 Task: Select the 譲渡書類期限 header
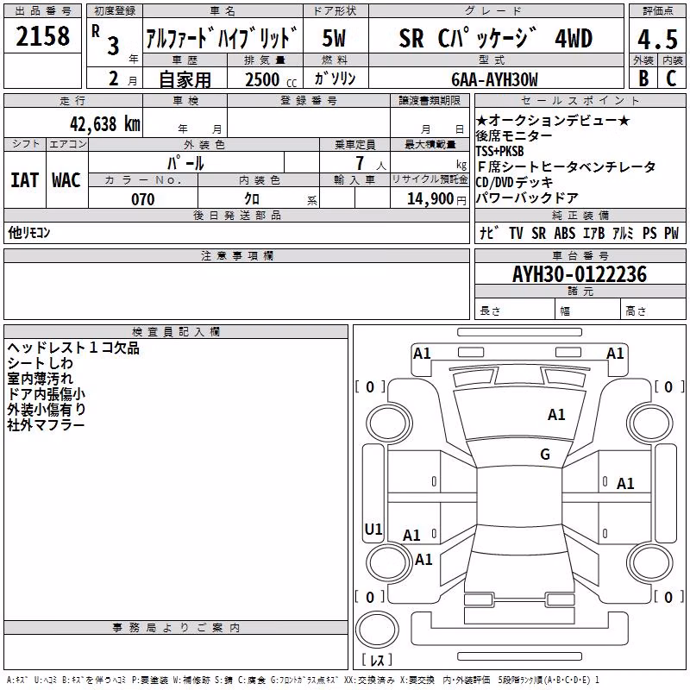[x=430, y=101]
